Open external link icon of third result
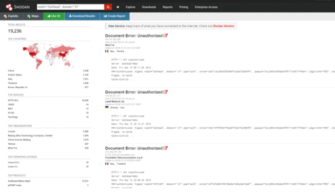The height and width of the screenshot is (194, 335). point(166,148)
